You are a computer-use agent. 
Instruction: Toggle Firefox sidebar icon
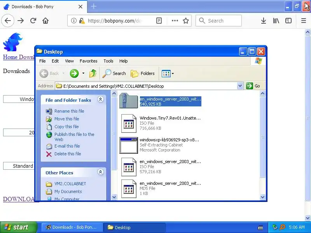tap(288, 21)
